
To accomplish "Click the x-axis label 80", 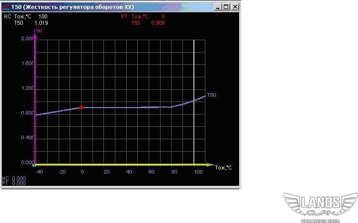I will (x=174, y=171).
